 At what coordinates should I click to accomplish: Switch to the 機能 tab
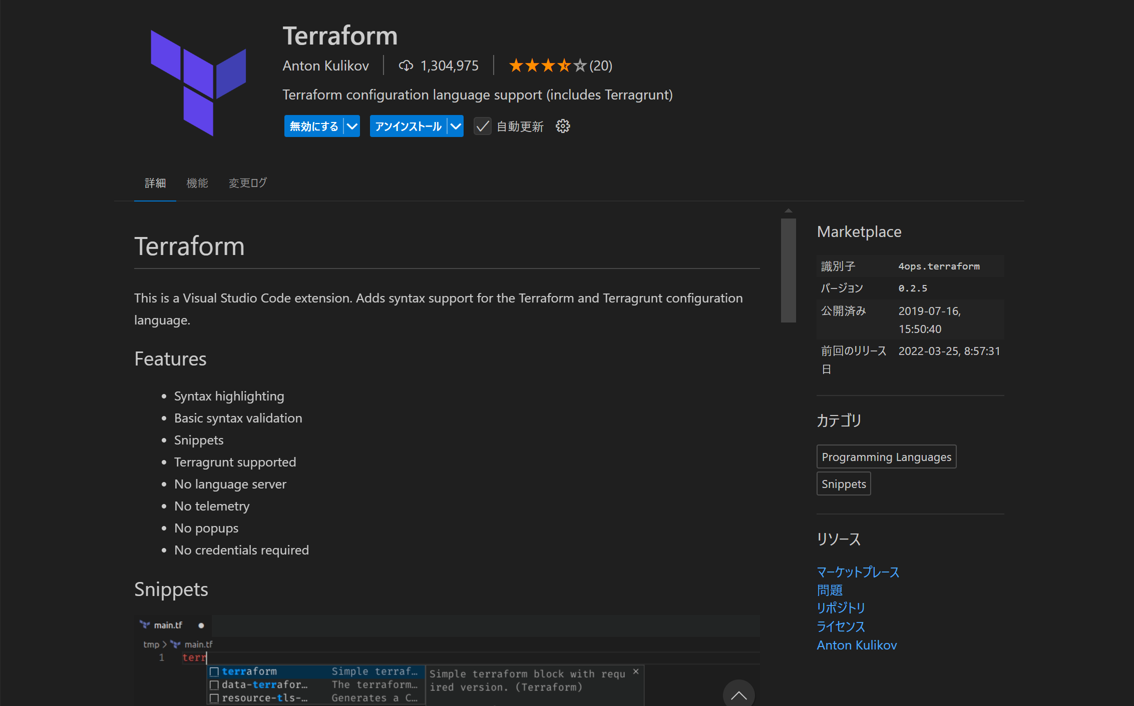197,183
